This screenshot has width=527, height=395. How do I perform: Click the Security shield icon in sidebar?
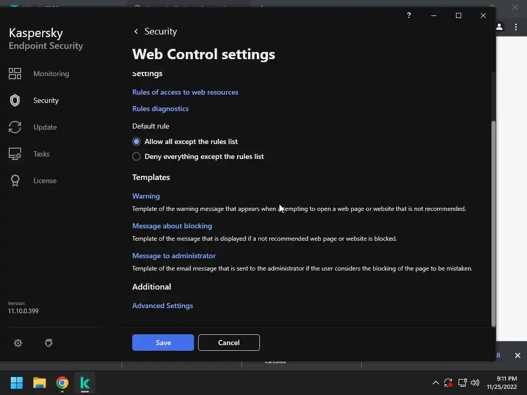click(x=15, y=100)
